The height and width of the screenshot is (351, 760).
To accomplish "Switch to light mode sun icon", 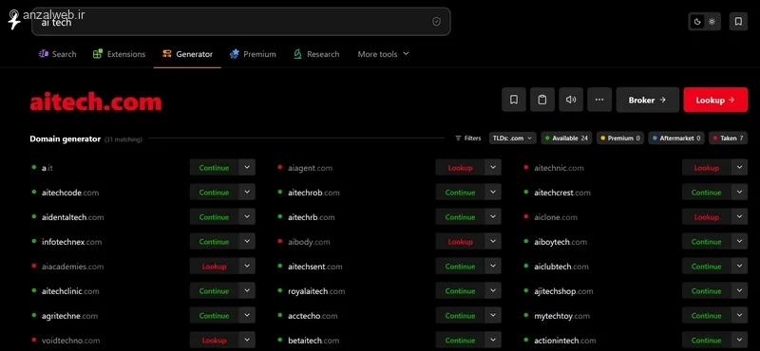I will 712,22.
